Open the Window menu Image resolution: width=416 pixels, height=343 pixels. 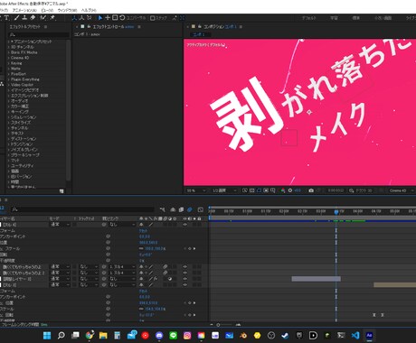click(x=67, y=10)
